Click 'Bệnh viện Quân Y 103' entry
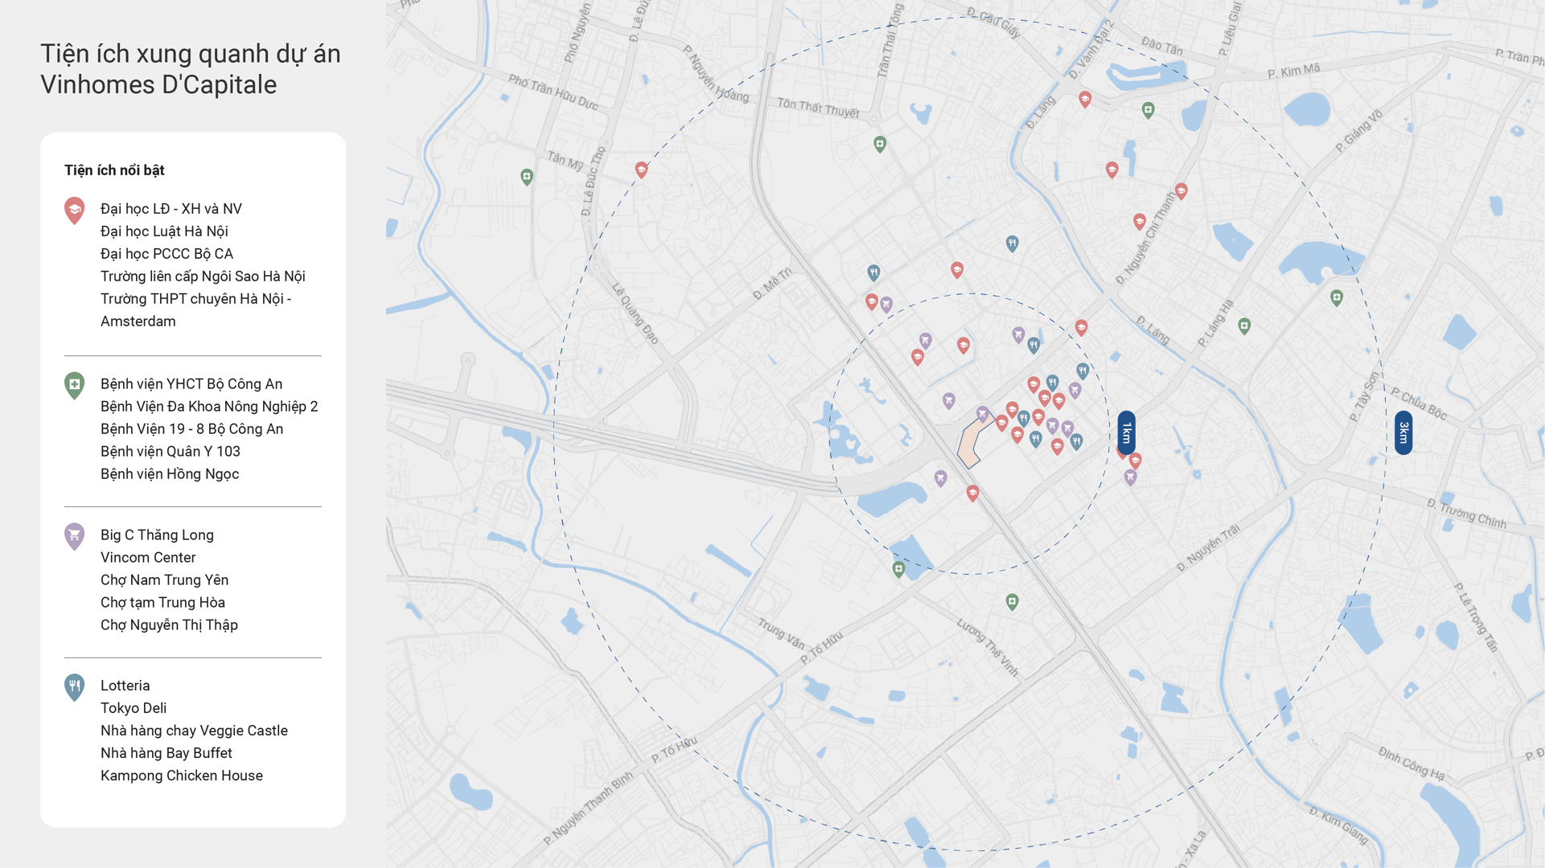The image size is (1545, 868). pyautogui.click(x=171, y=452)
